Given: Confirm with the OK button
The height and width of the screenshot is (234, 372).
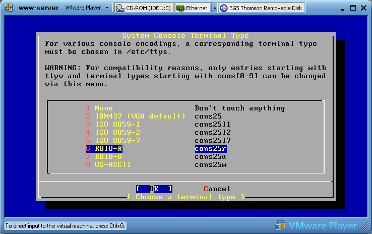Looking at the screenshot, I should click(154, 189).
